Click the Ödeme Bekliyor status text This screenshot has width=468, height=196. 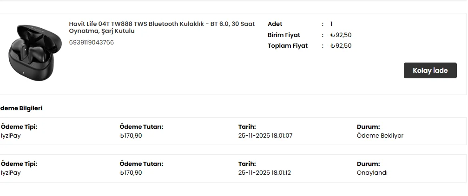[x=380, y=136]
